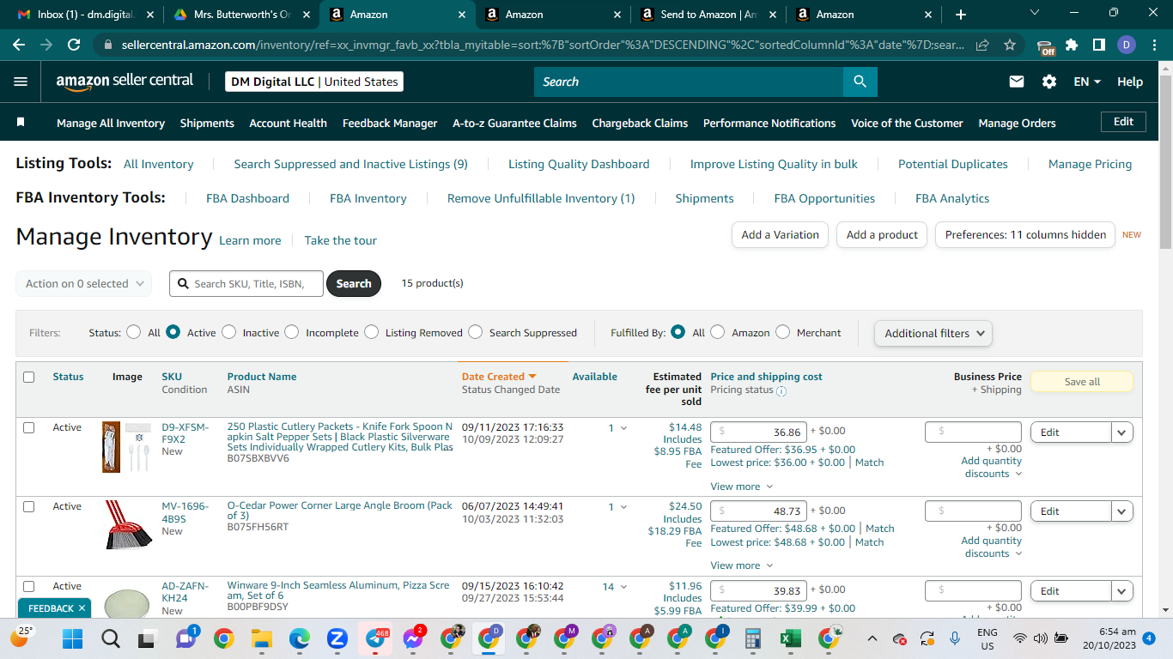This screenshot has height=659, width=1173.
Task: Click the share page icon in address bar
Action: point(983,45)
